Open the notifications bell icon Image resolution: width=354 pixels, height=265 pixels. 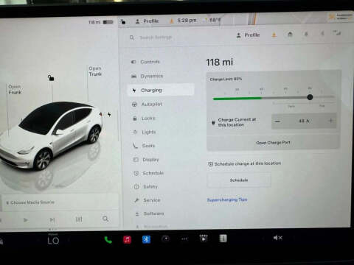(306, 35)
